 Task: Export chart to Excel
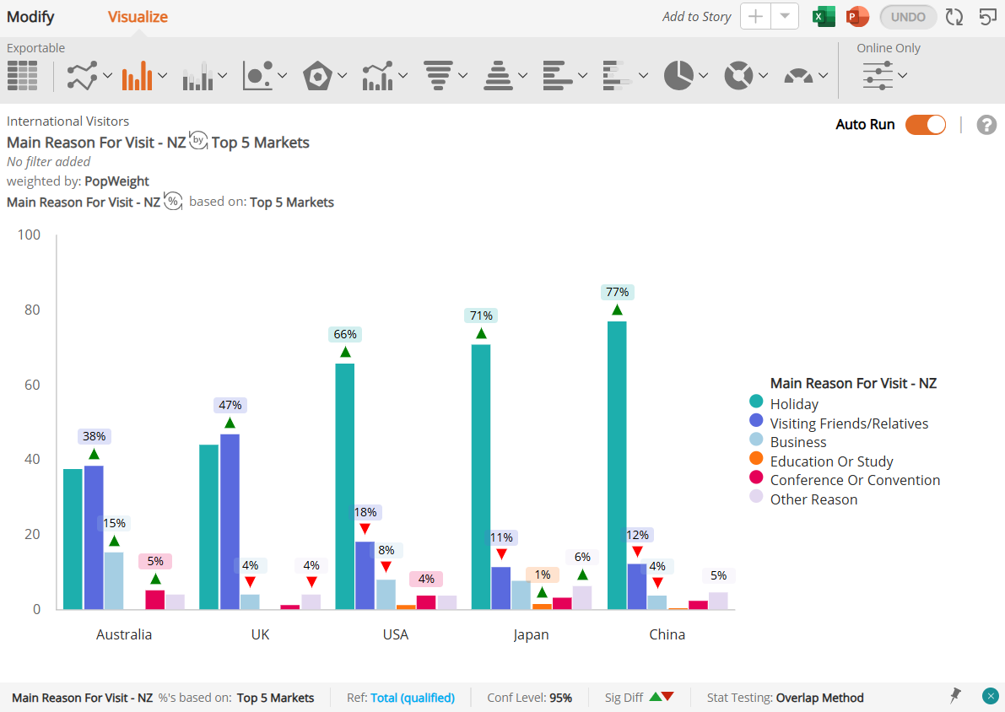pyautogui.click(x=824, y=17)
